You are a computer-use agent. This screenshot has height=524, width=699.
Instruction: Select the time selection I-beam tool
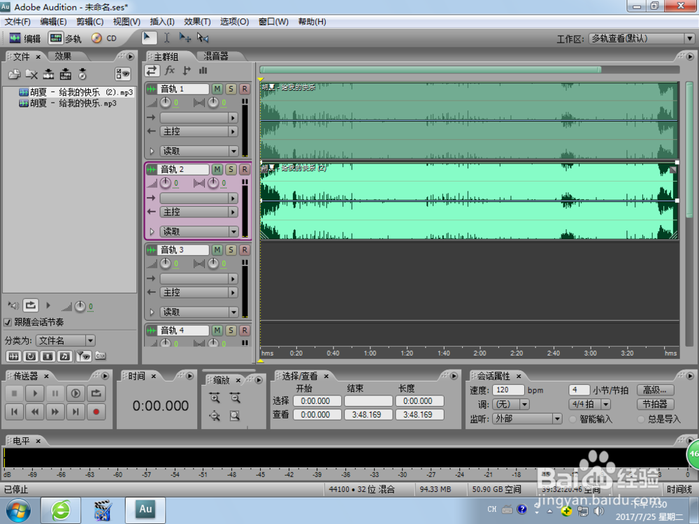coord(167,38)
